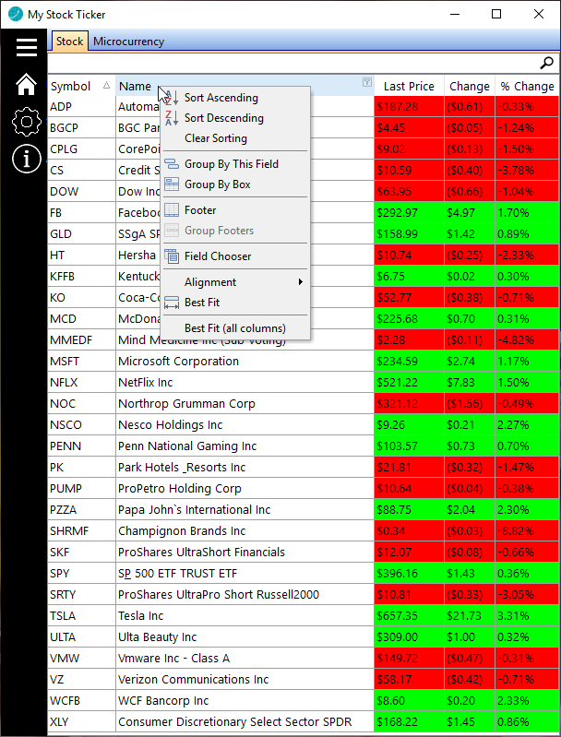Click the $521.22 NFLX price cell
The image size is (561, 737).
409,382
